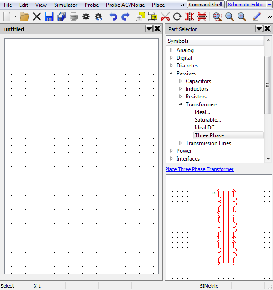273x290 pixels.
Task: Click the Place Three Phase Transformer link
Action: coord(199,169)
